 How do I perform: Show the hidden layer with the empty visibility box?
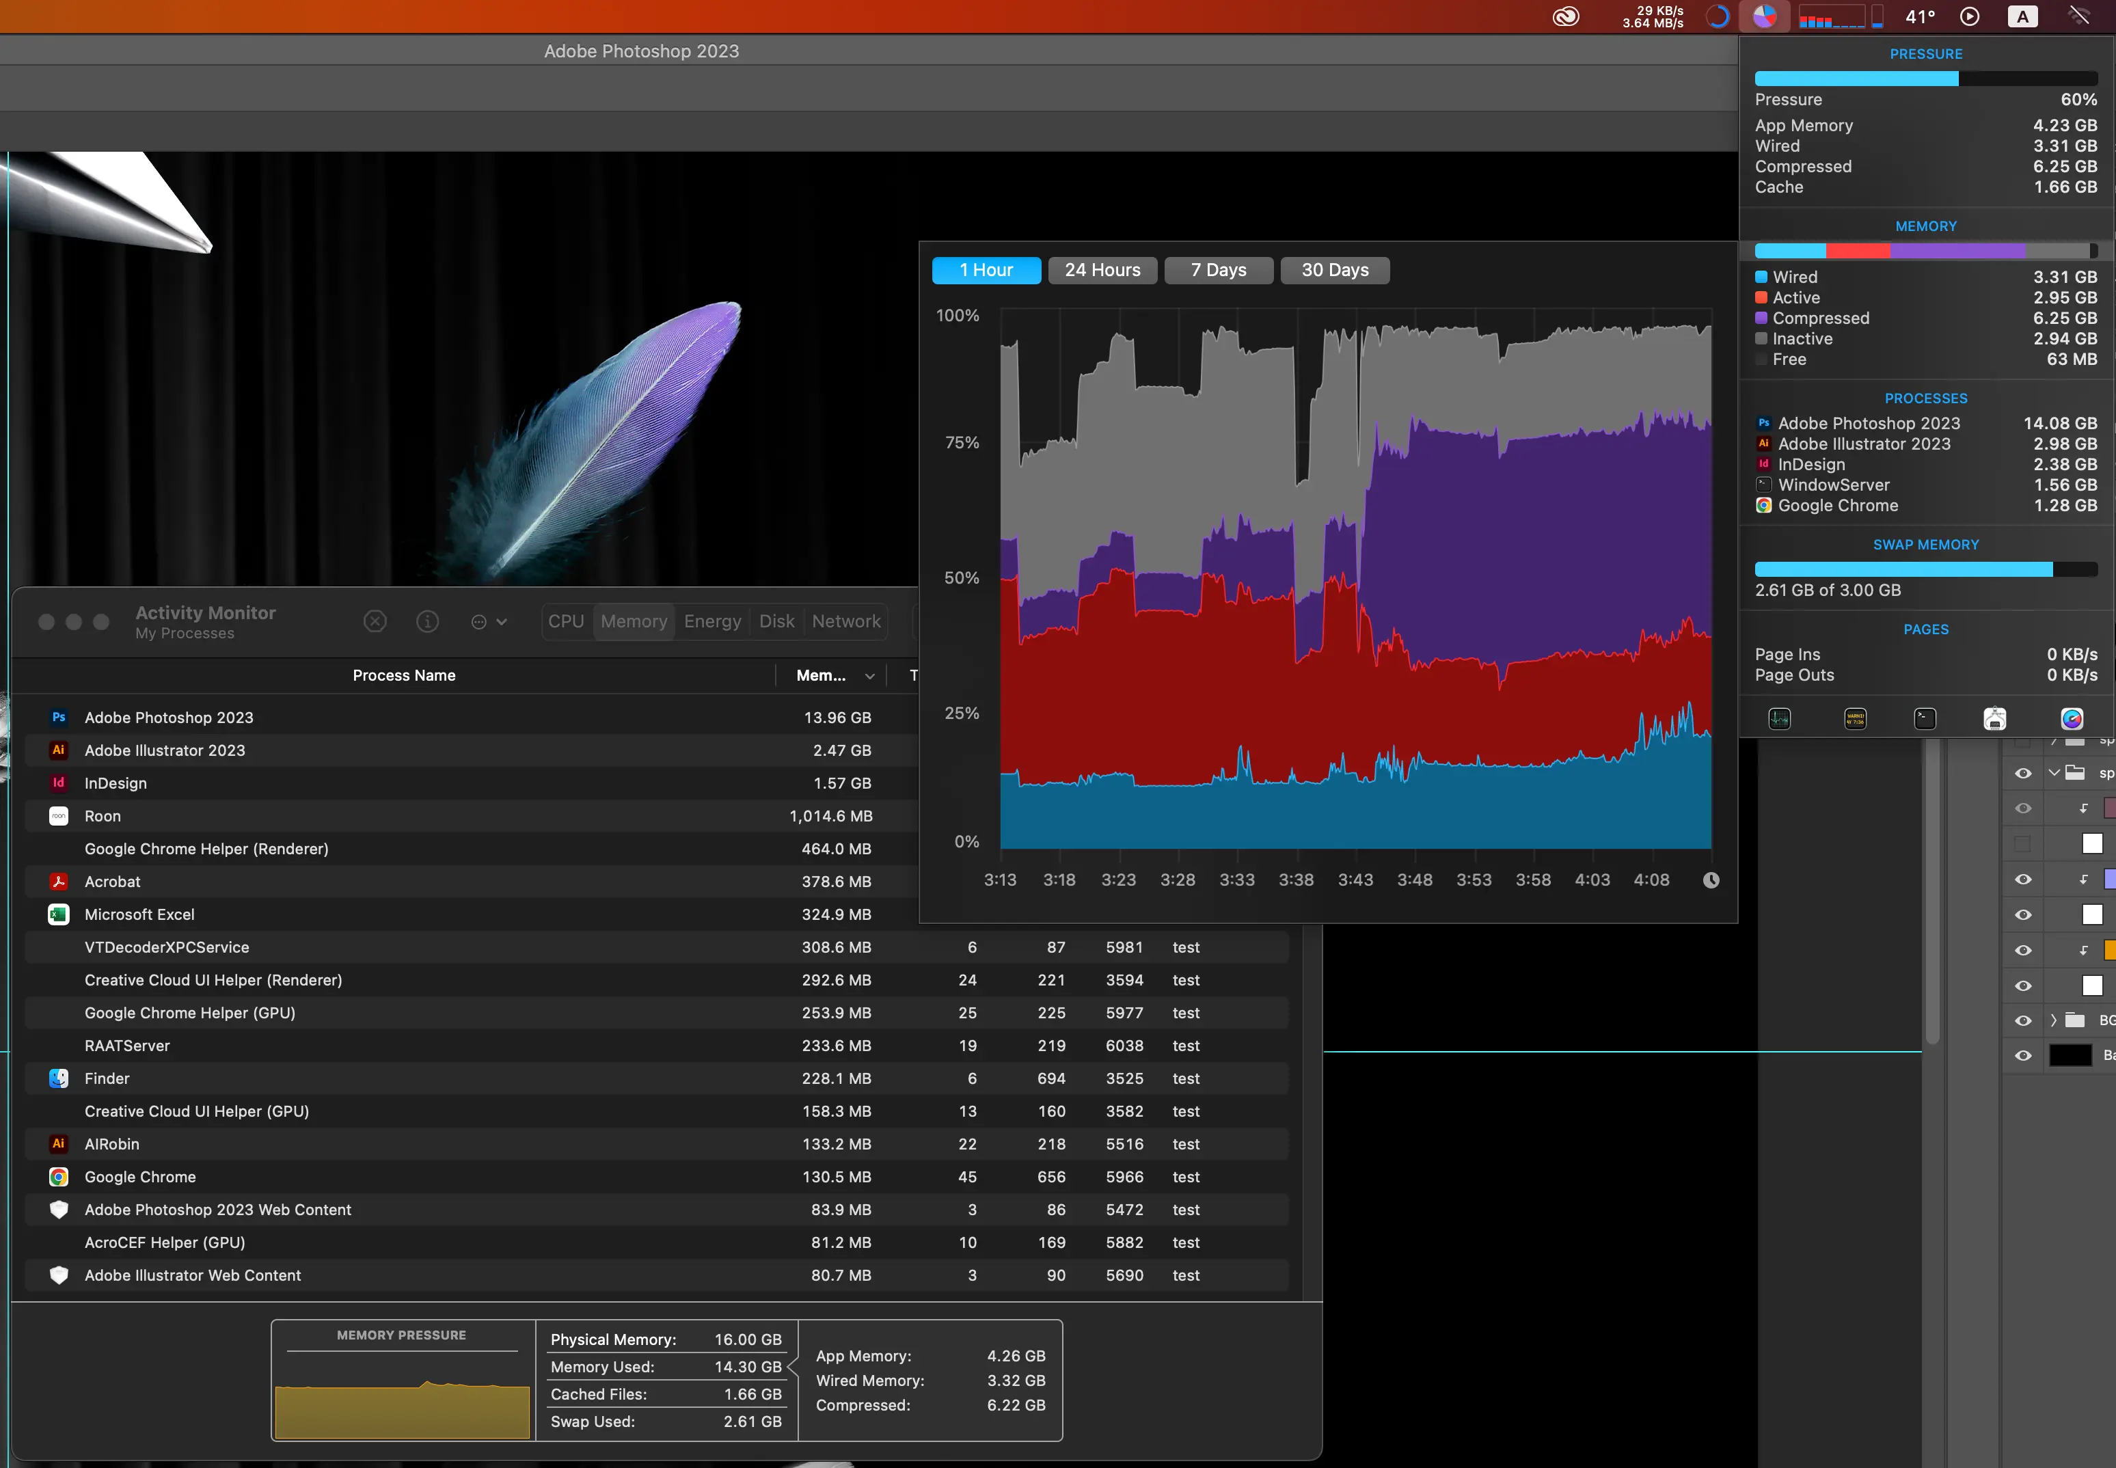click(x=2022, y=843)
